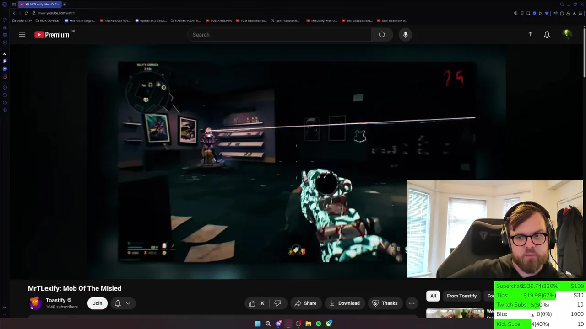The image size is (586, 329).
Task: Open the Toastify channel avatar
Action: [x=35, y=303]
